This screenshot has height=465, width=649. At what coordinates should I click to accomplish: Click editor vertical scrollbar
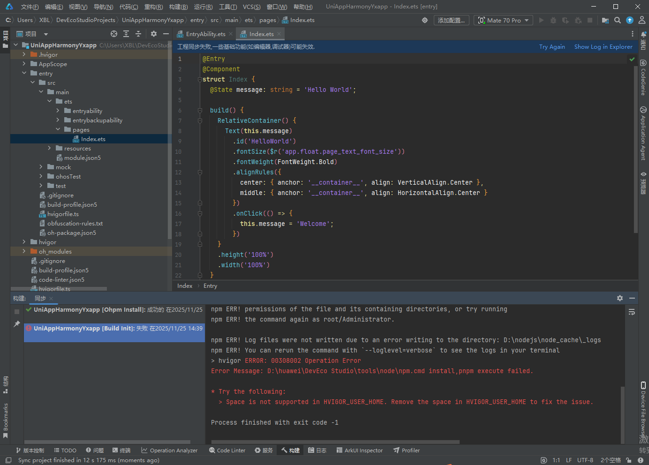(635, 150)
